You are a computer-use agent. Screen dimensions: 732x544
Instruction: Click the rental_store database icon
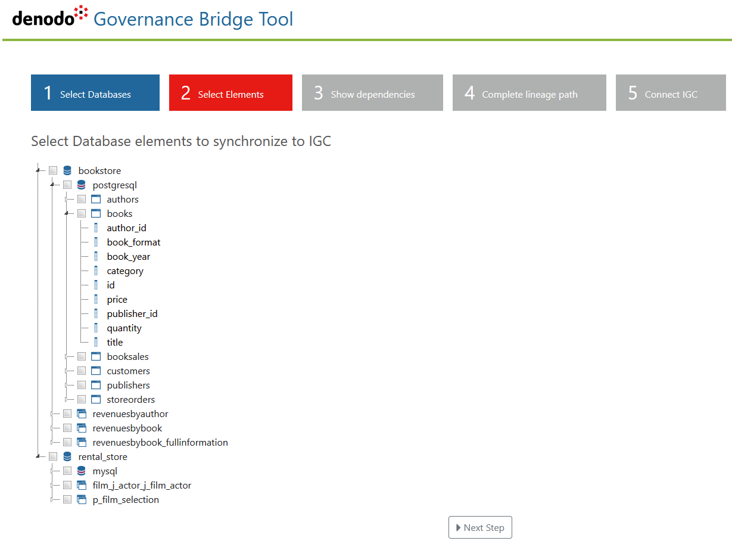67,457
